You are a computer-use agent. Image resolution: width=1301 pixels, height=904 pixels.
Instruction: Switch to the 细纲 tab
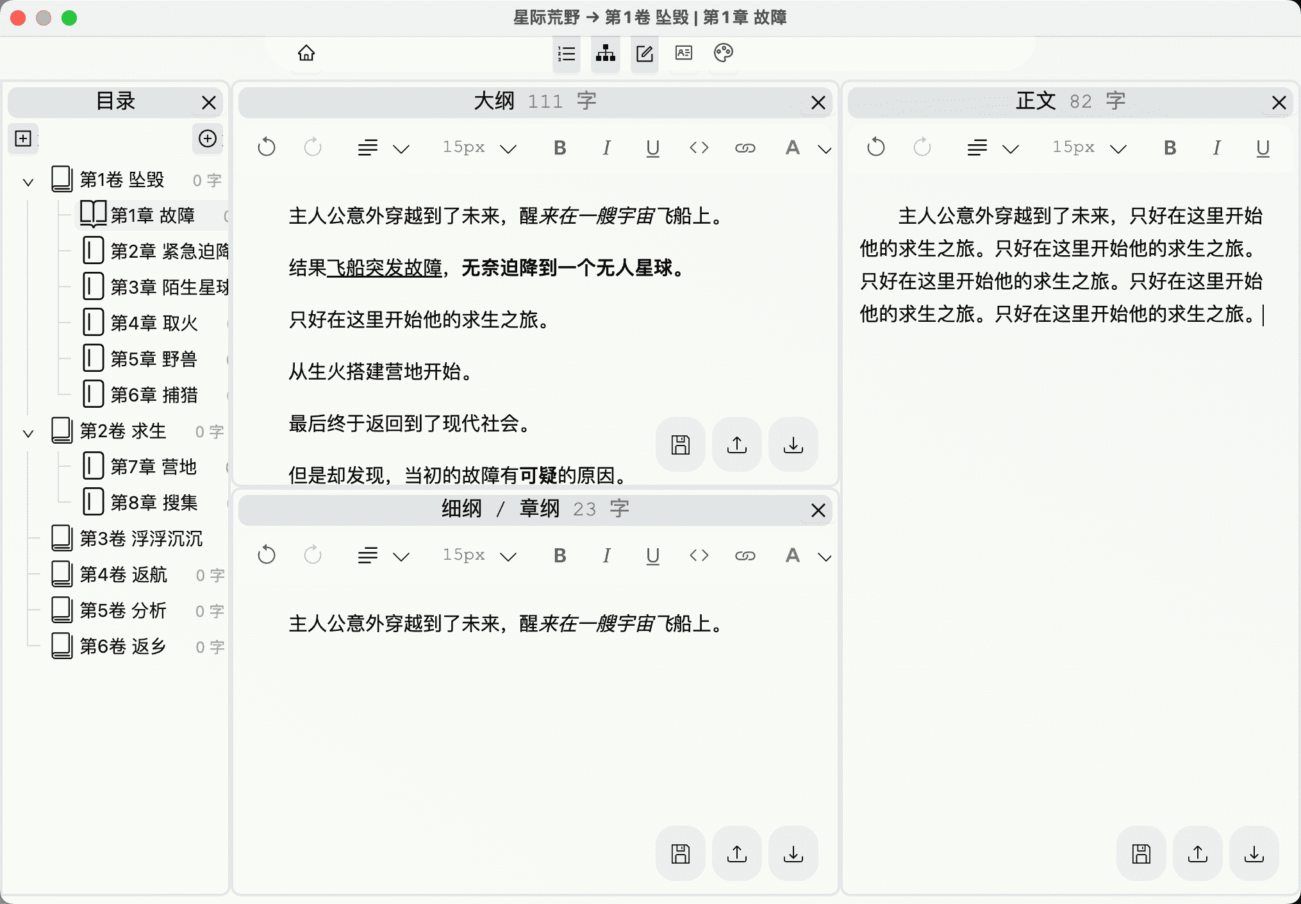coord(459,508)
